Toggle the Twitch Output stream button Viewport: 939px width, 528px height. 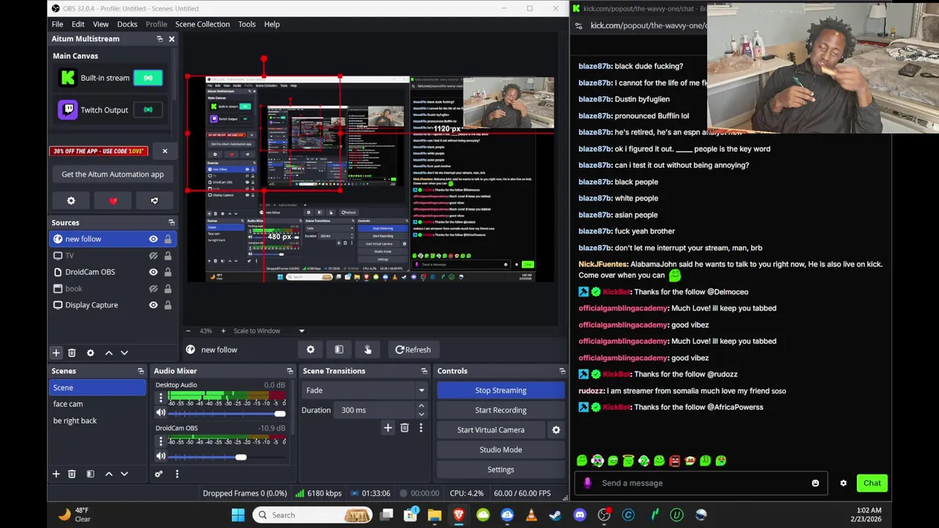(x=148, y=110)
